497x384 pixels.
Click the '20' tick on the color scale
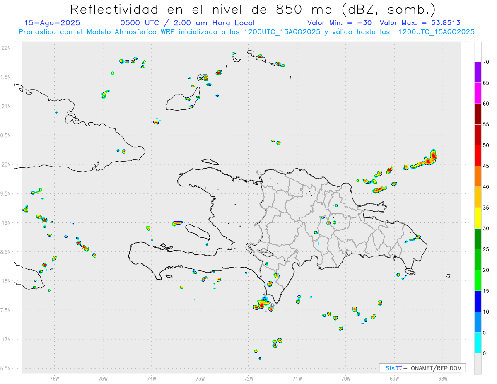(x=486, y=270)
